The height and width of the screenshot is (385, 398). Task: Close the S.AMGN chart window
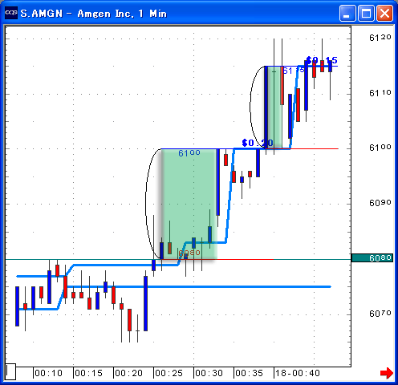pos(384,13)
